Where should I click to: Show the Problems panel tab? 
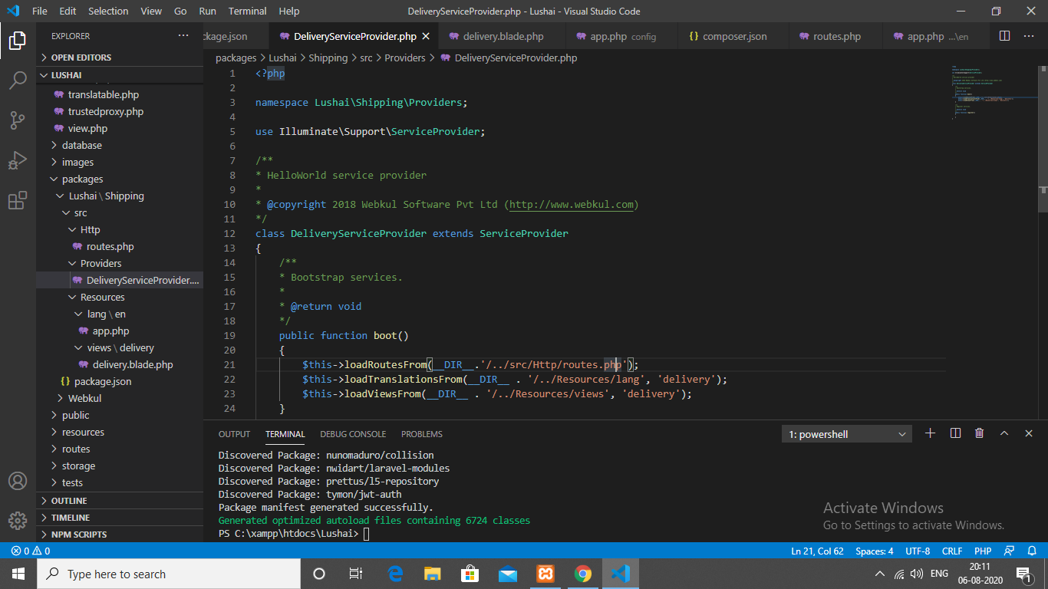point(421,434)
